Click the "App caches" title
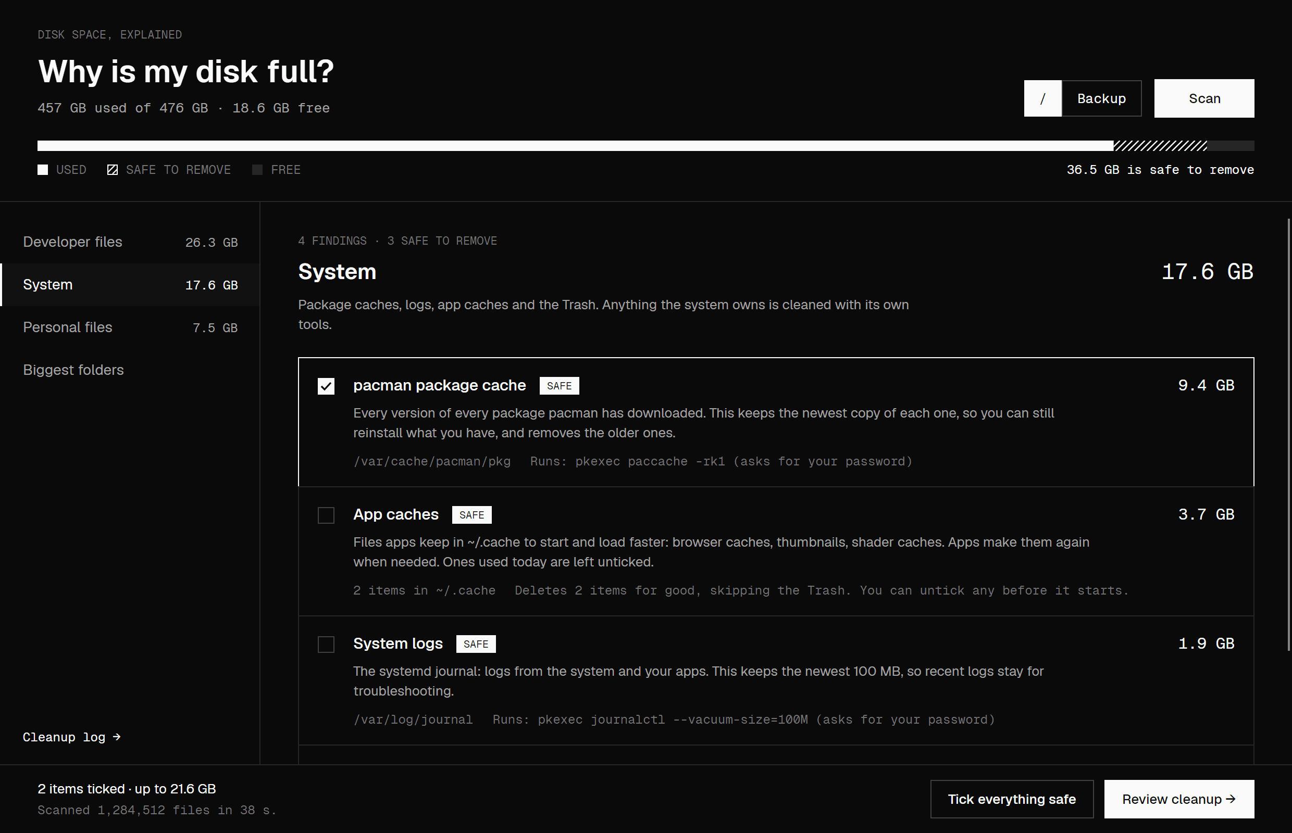This screenshot has height=833, width=1292. [395, 514]
